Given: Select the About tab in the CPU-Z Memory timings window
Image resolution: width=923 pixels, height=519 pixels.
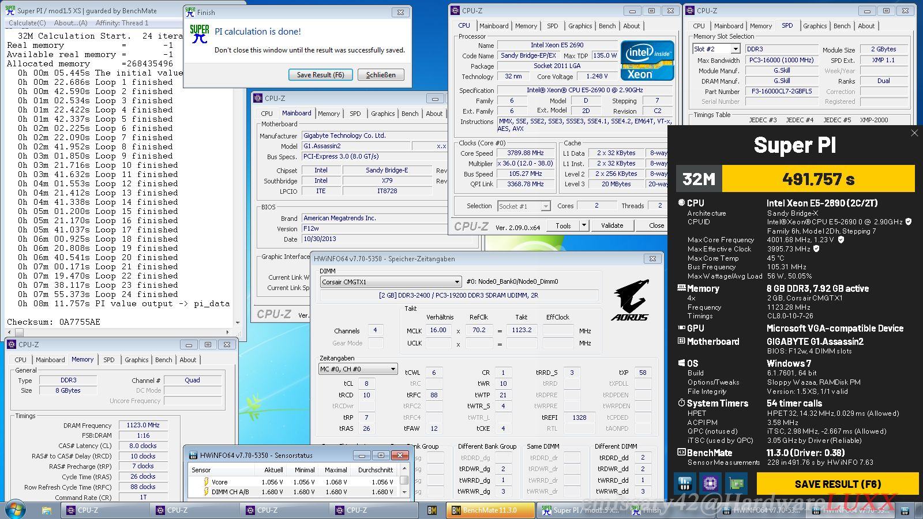Looking at the screenshot, I should (x=187, y=360).
